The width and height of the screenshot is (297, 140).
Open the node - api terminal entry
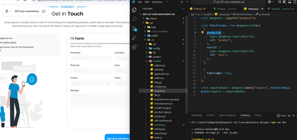tap(284, 115)
